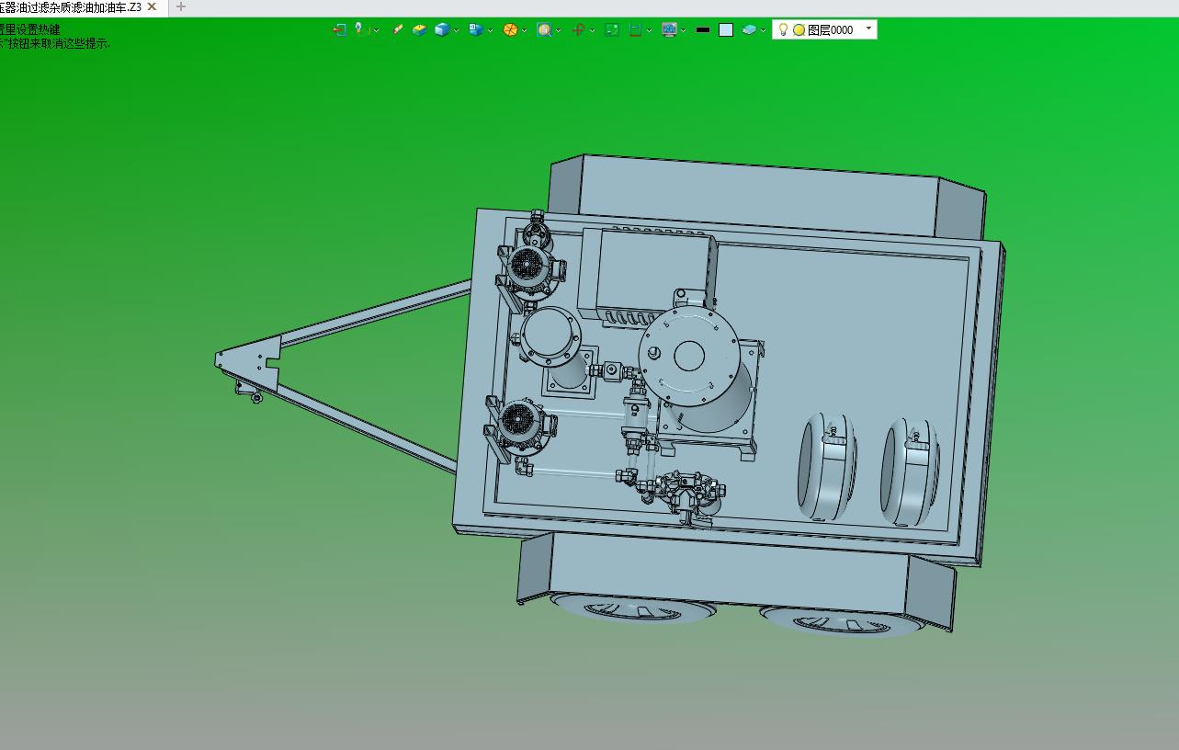Click the yellow circle layer color indicator
Screen dimensions: 1179x750
(799, 29)
